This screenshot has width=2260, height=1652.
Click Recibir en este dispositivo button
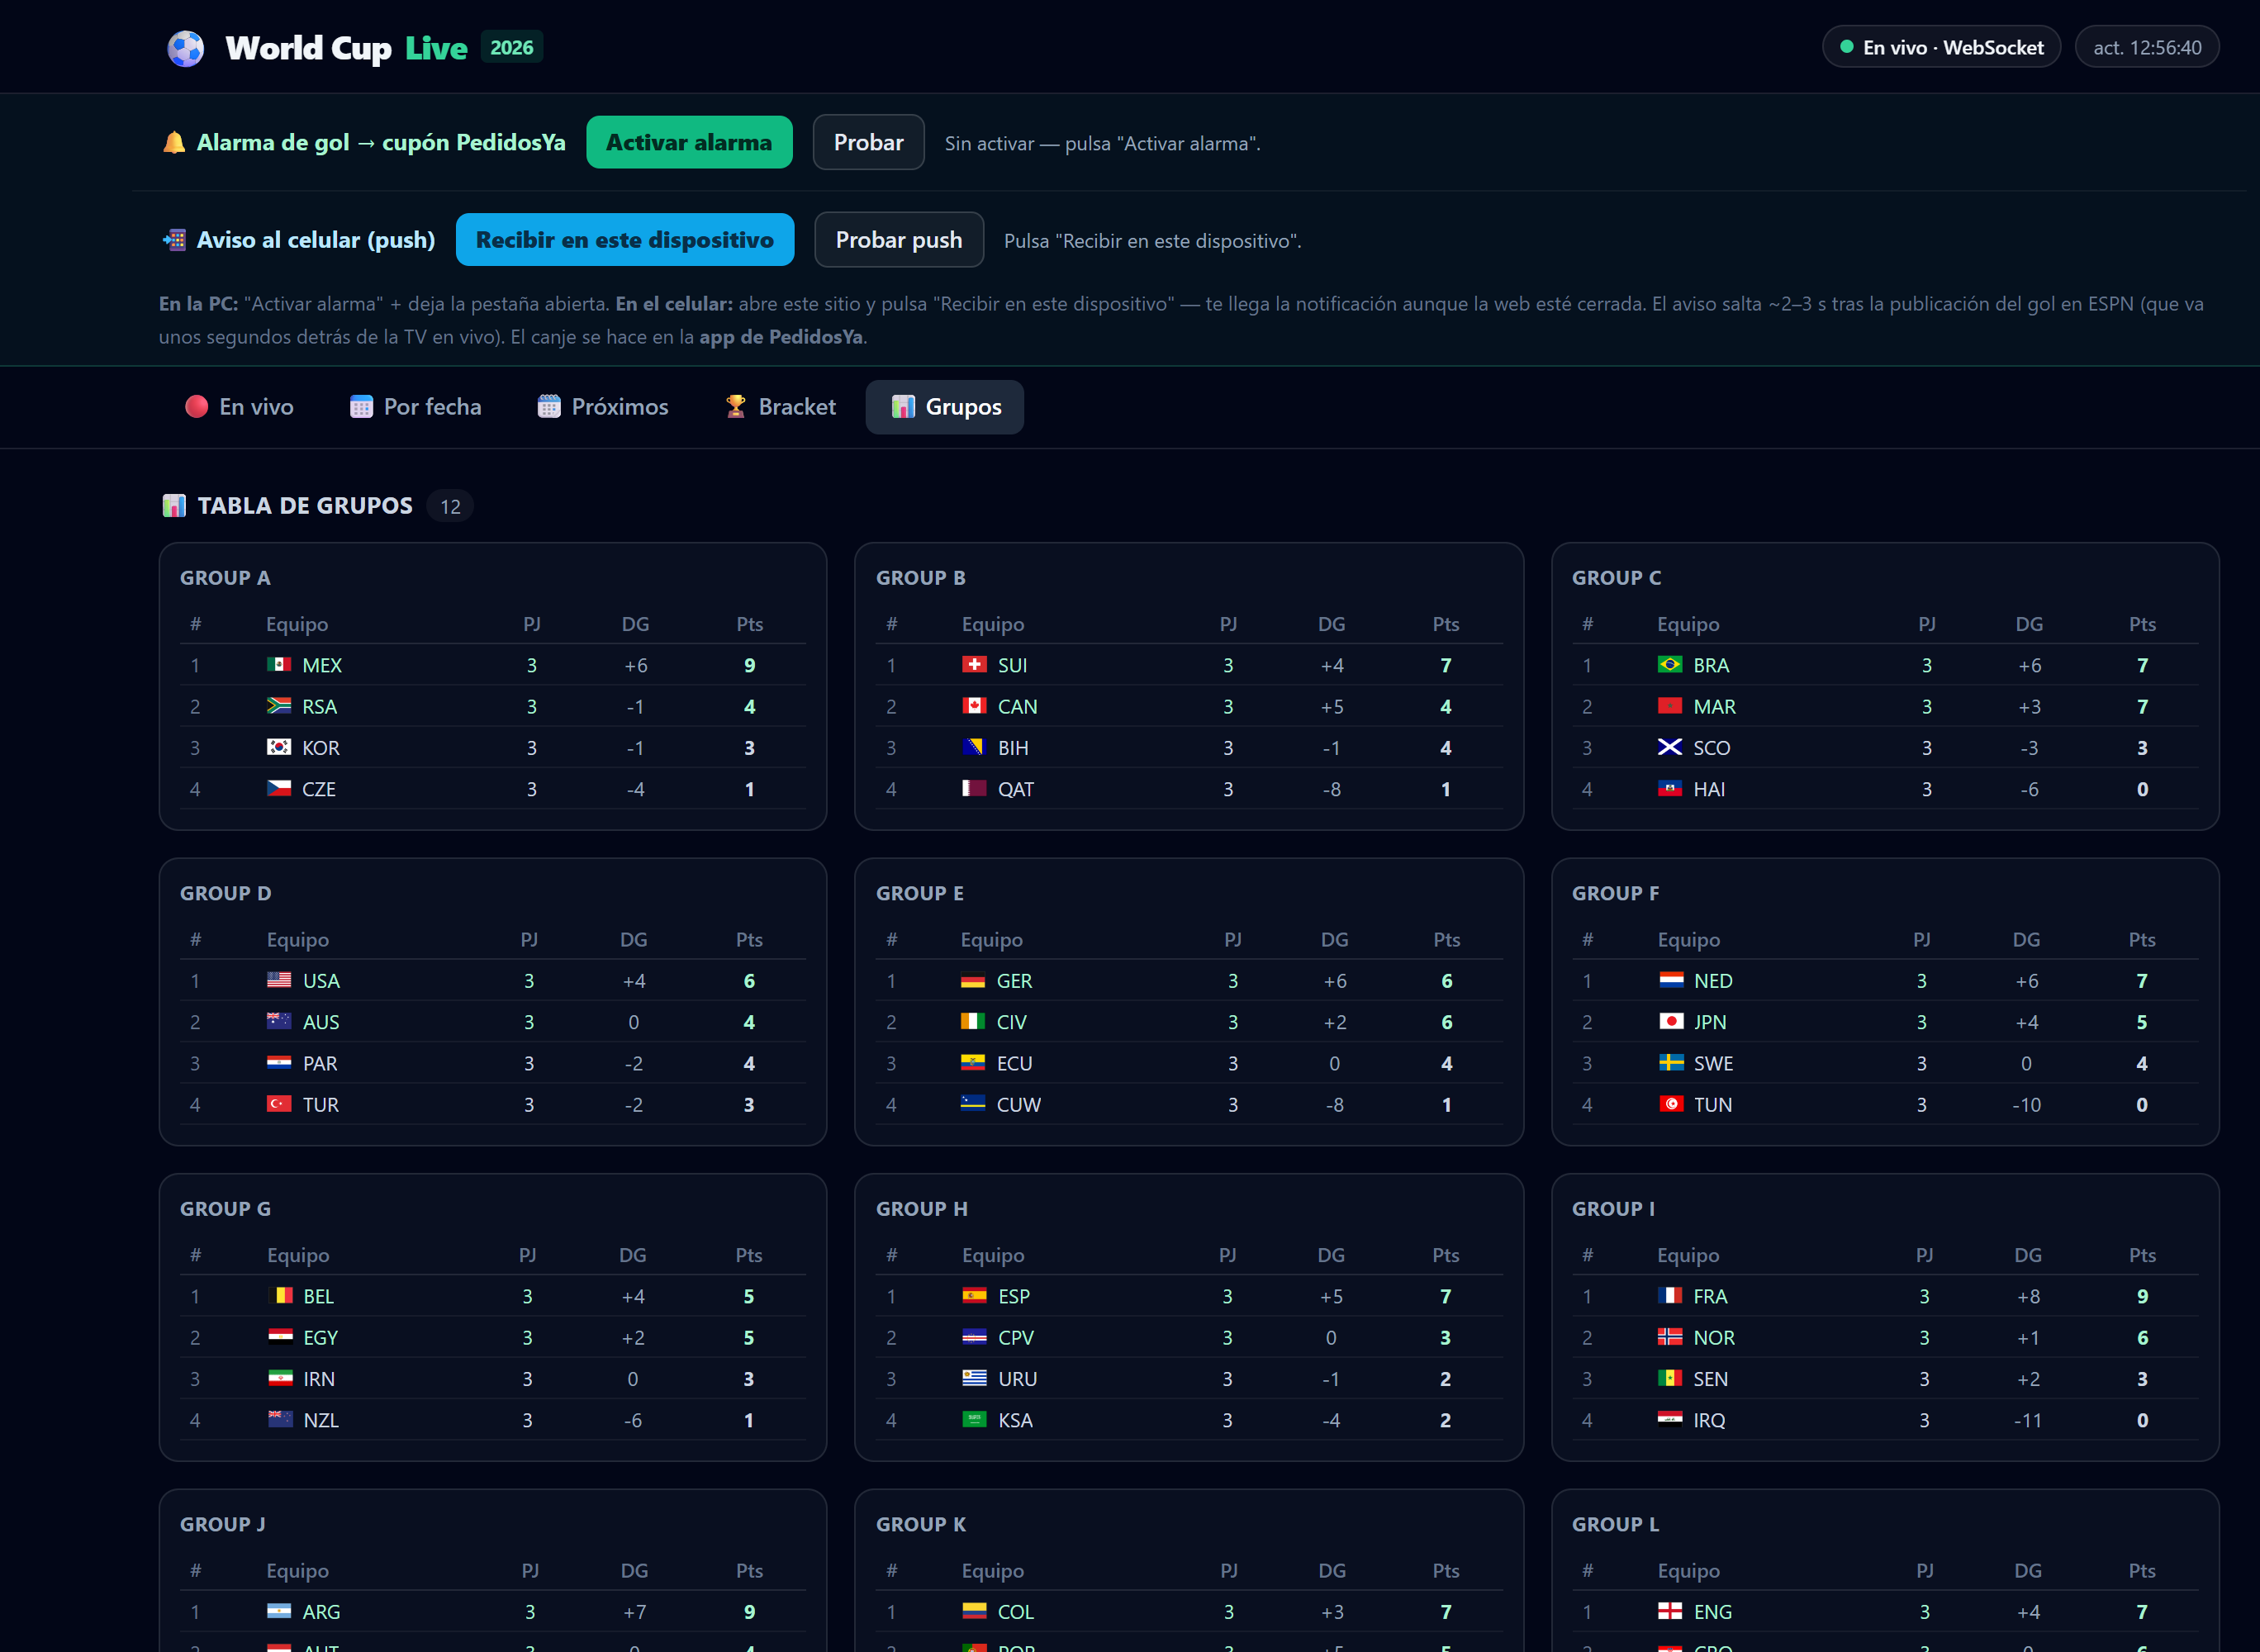click(625, 240)
